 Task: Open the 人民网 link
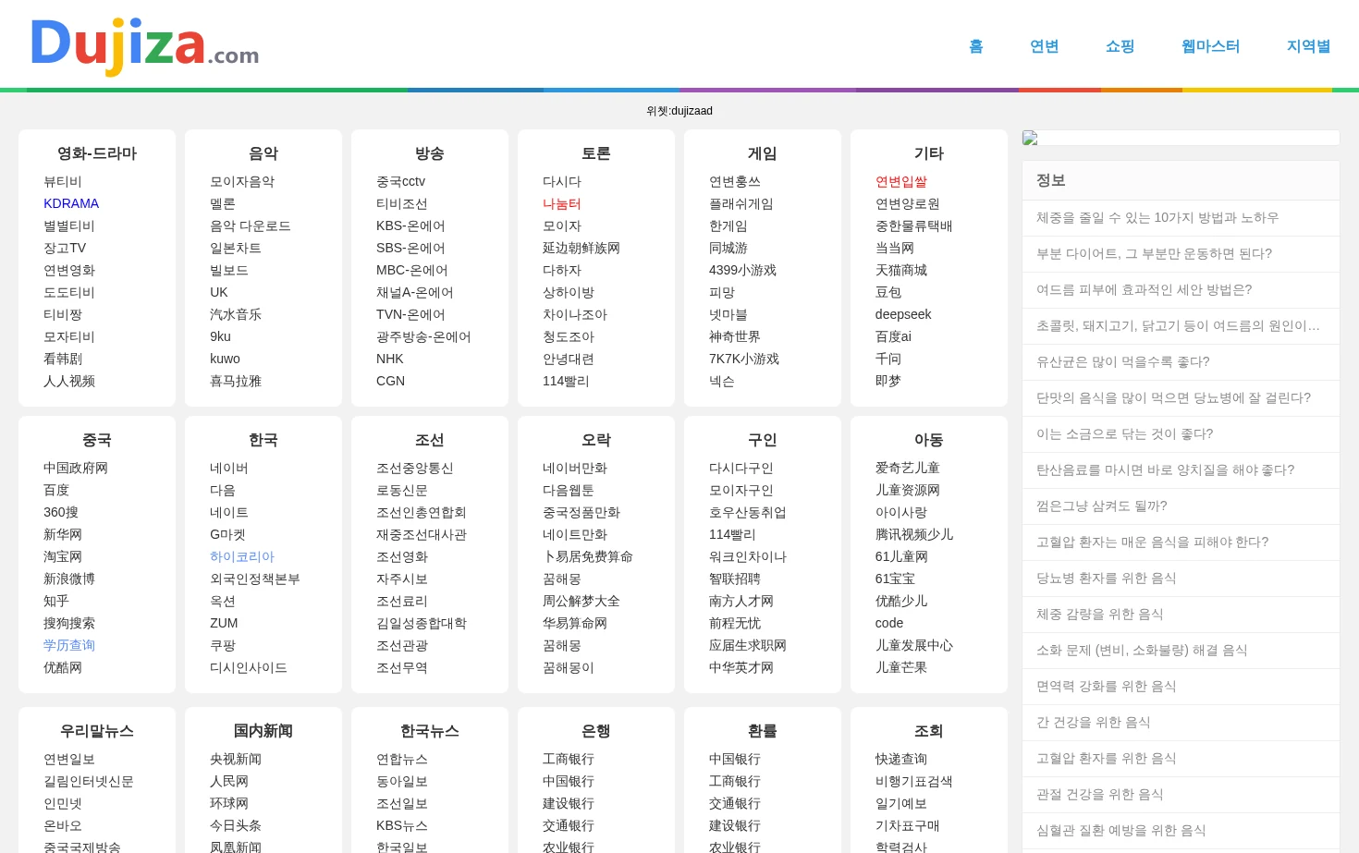click(229, 781)
